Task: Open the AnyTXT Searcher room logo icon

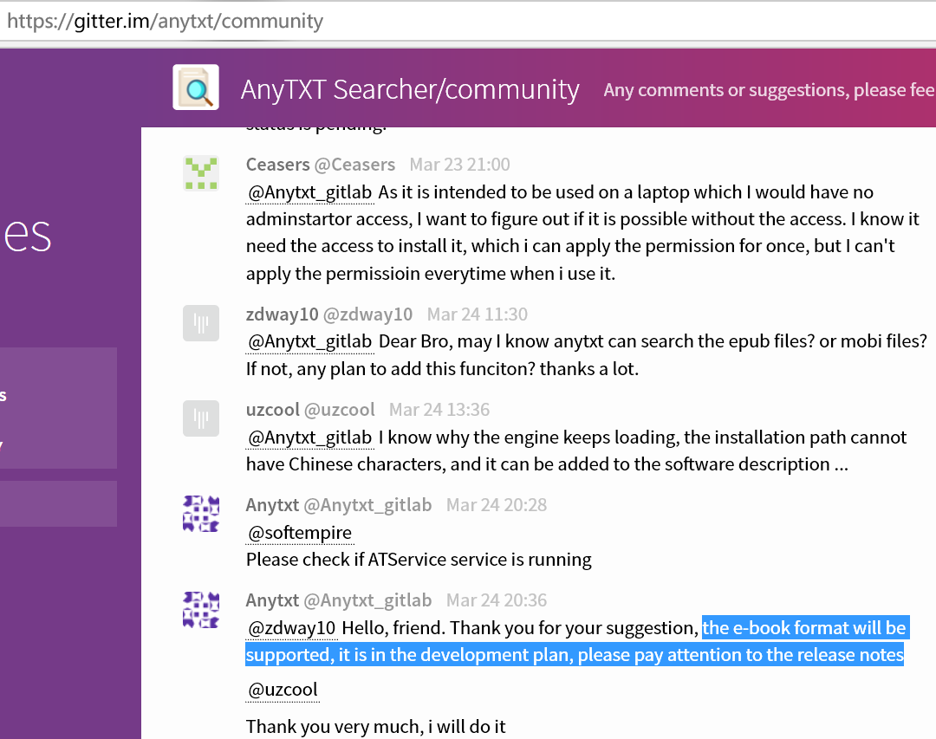Action: [x=196, y=88]
